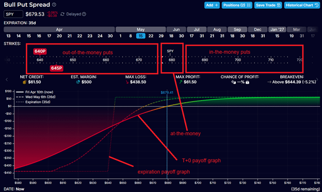The height and width of the screenshot is (192, 322).
Task: Choose the April 24 expiration date
Action: point(100,36)
